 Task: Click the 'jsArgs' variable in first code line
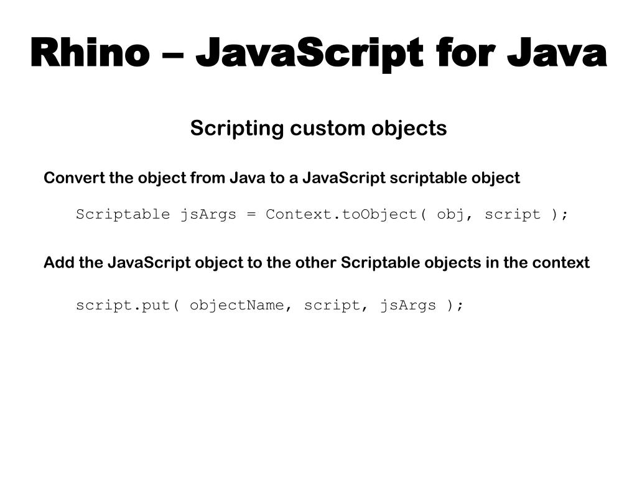(x=208, y=214)
